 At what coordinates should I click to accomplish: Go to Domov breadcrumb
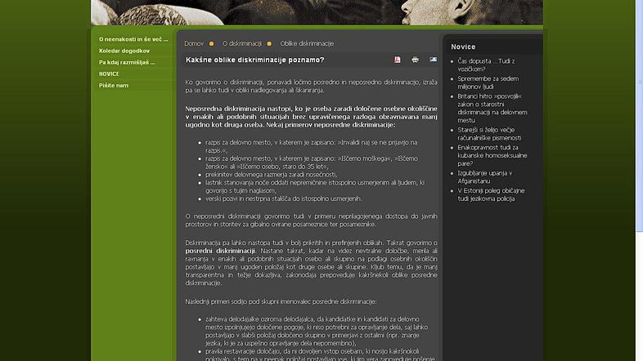[x=194, y=43]
